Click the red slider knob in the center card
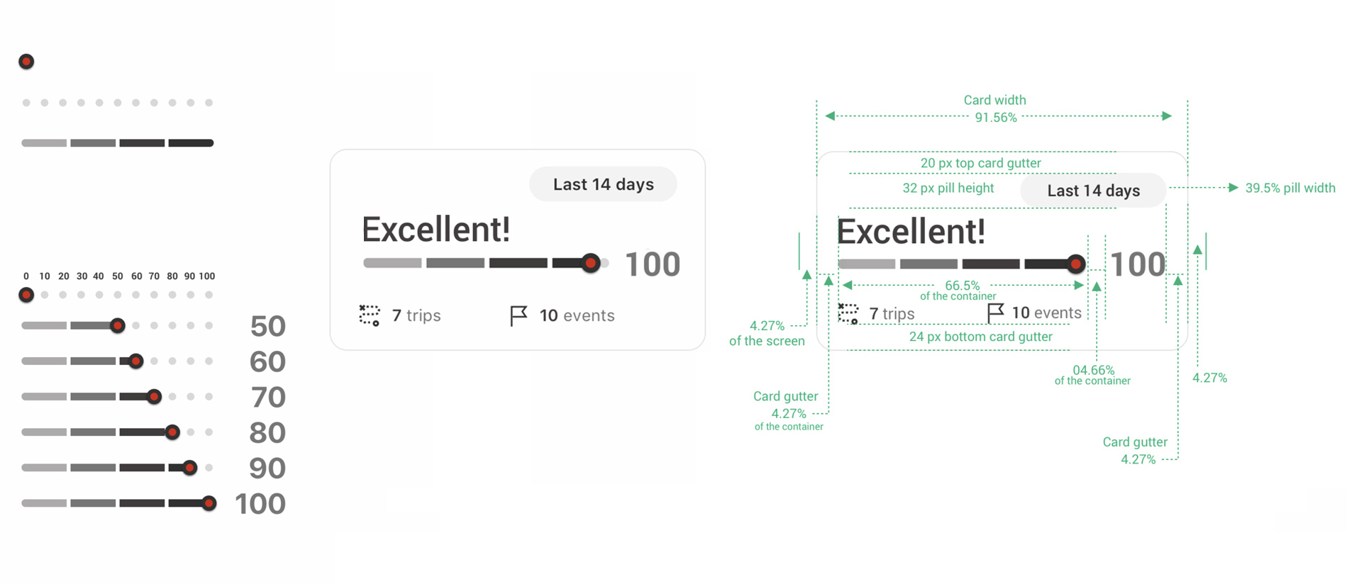 point(590,264)
